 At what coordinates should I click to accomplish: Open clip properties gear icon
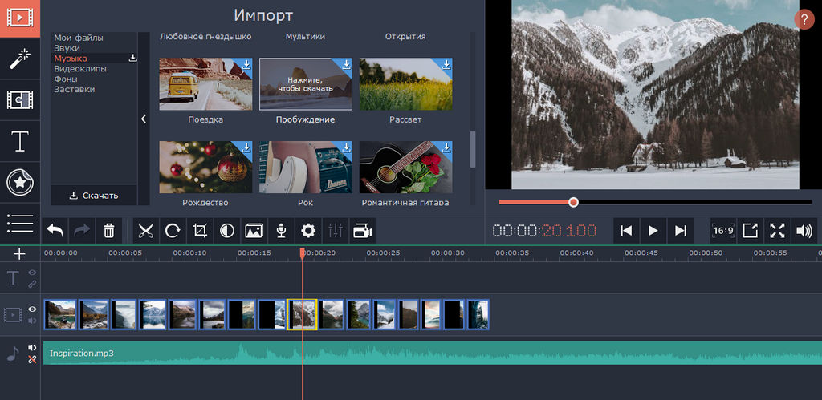pyautogui.click(x=308, y=231)
